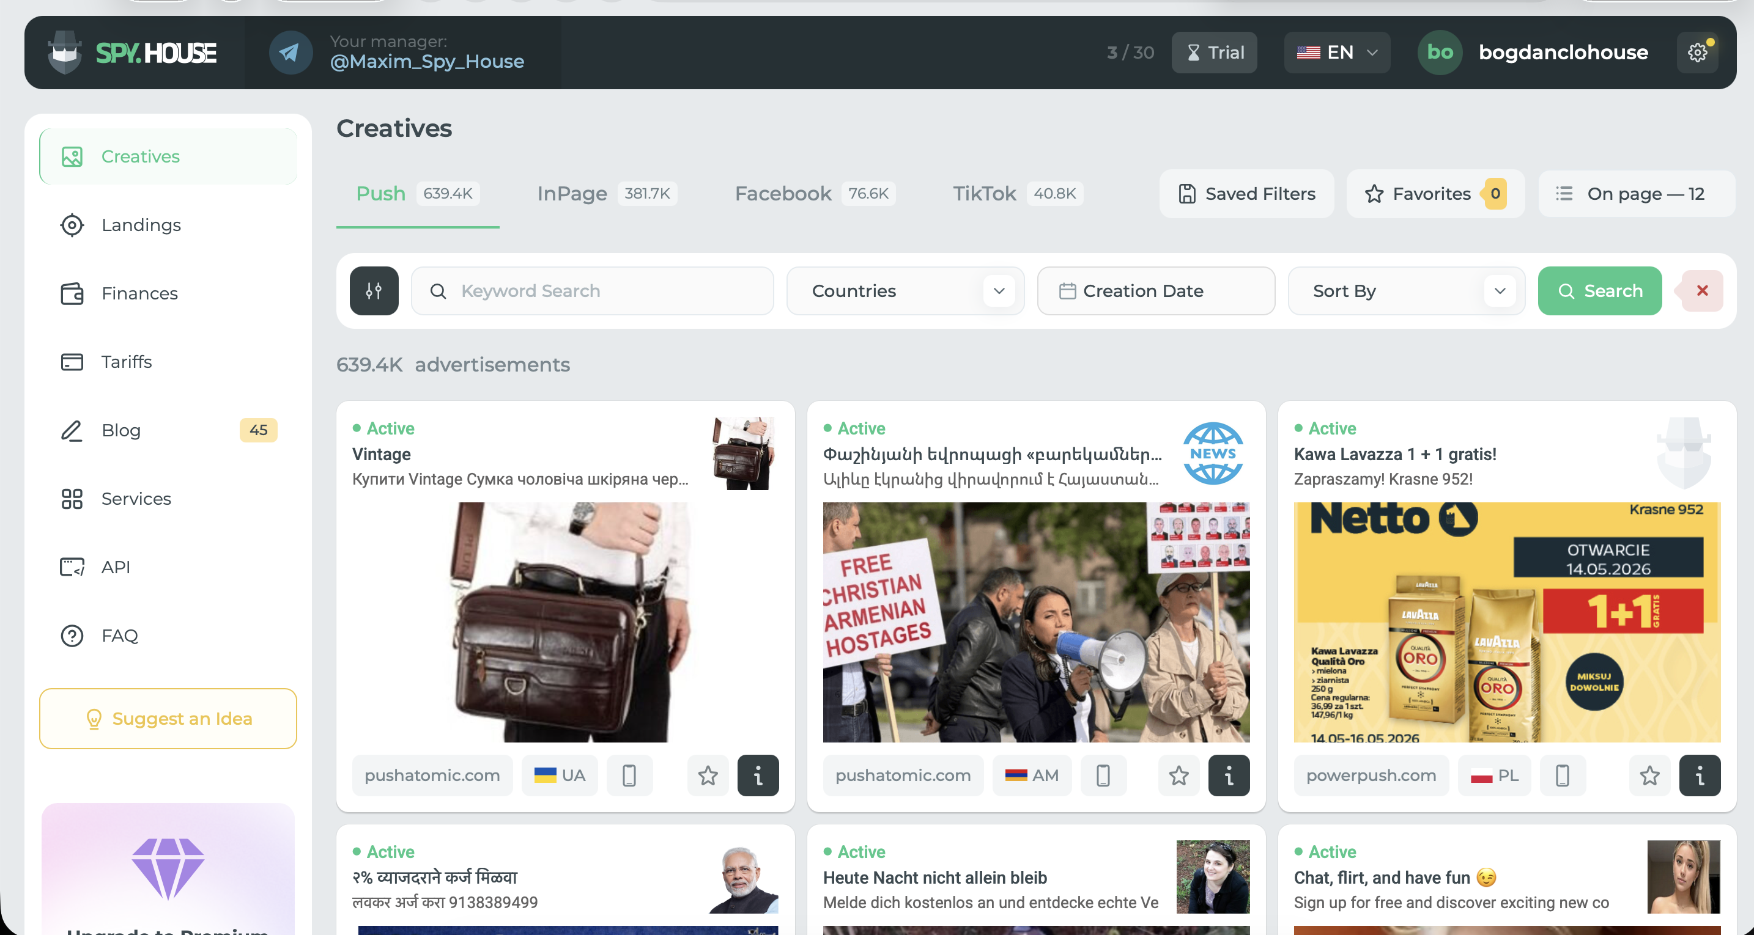Open Favorites list
The image size is (1754, 935).
pos(1435,194)
